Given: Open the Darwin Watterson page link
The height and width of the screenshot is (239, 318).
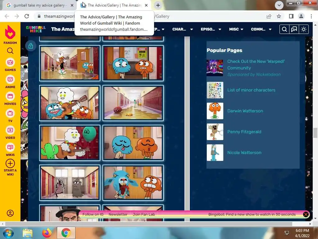Looking at the screenshot, I should coord(245,111).
